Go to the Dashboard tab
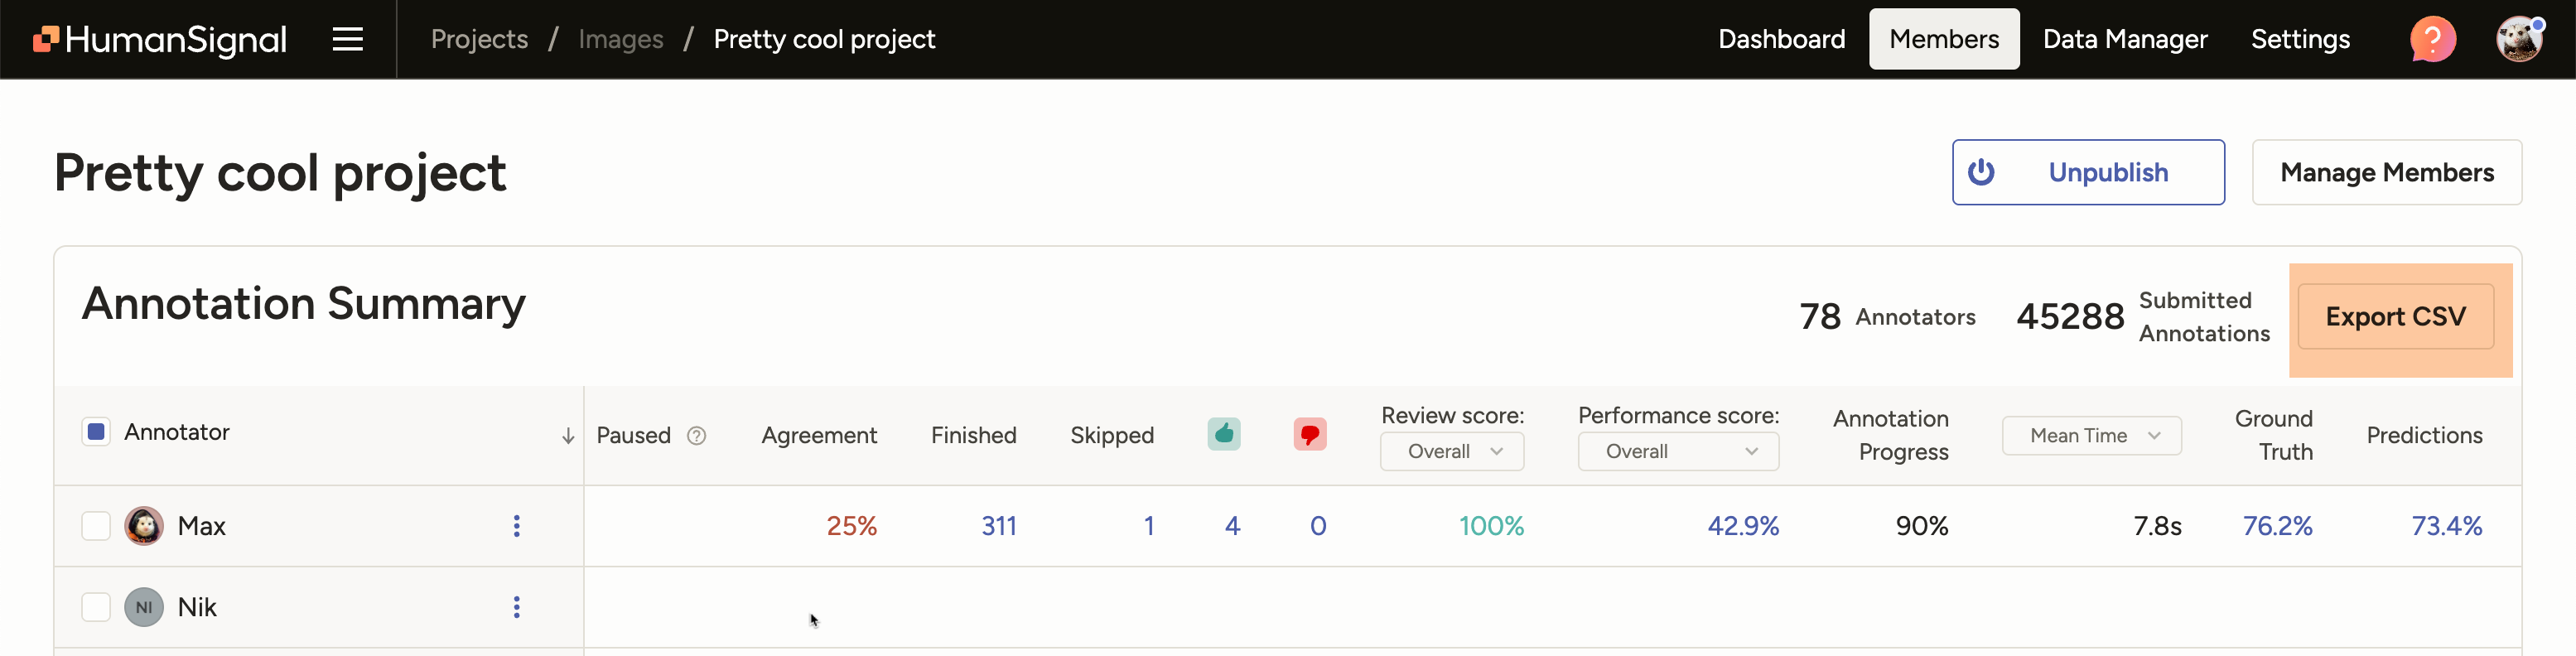The height and width of the screenshot is (656, 2576). [1782, 39]
